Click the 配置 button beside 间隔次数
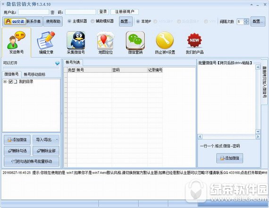The height and width of the screenshot is (208, 269). [258, 21]
